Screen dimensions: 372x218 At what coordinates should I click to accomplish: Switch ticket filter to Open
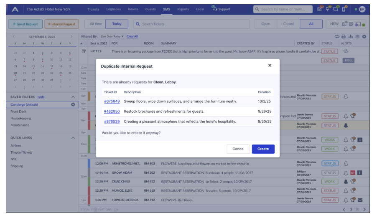(266, 24)
